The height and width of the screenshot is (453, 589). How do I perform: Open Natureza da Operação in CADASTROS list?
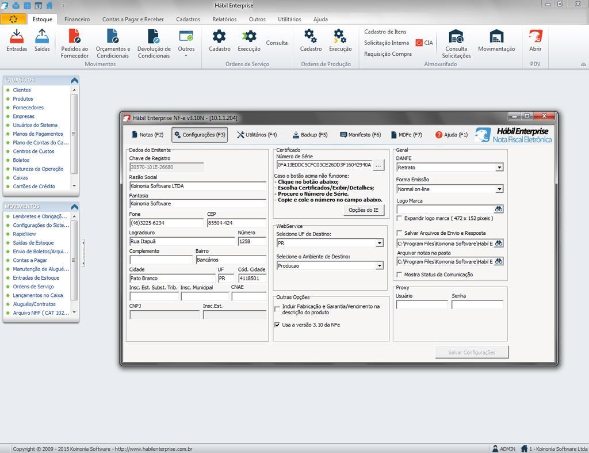[x=38, y=169]
